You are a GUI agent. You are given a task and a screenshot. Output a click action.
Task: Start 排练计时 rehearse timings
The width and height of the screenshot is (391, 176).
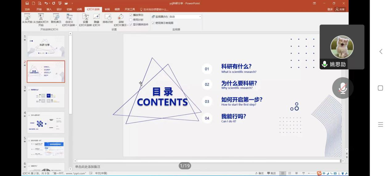click(108, 19)
